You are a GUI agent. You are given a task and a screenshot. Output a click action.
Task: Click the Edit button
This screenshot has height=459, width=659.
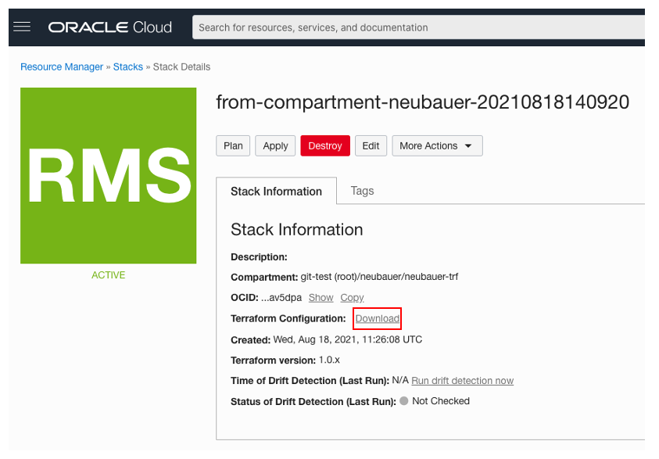tap(371, 146)
